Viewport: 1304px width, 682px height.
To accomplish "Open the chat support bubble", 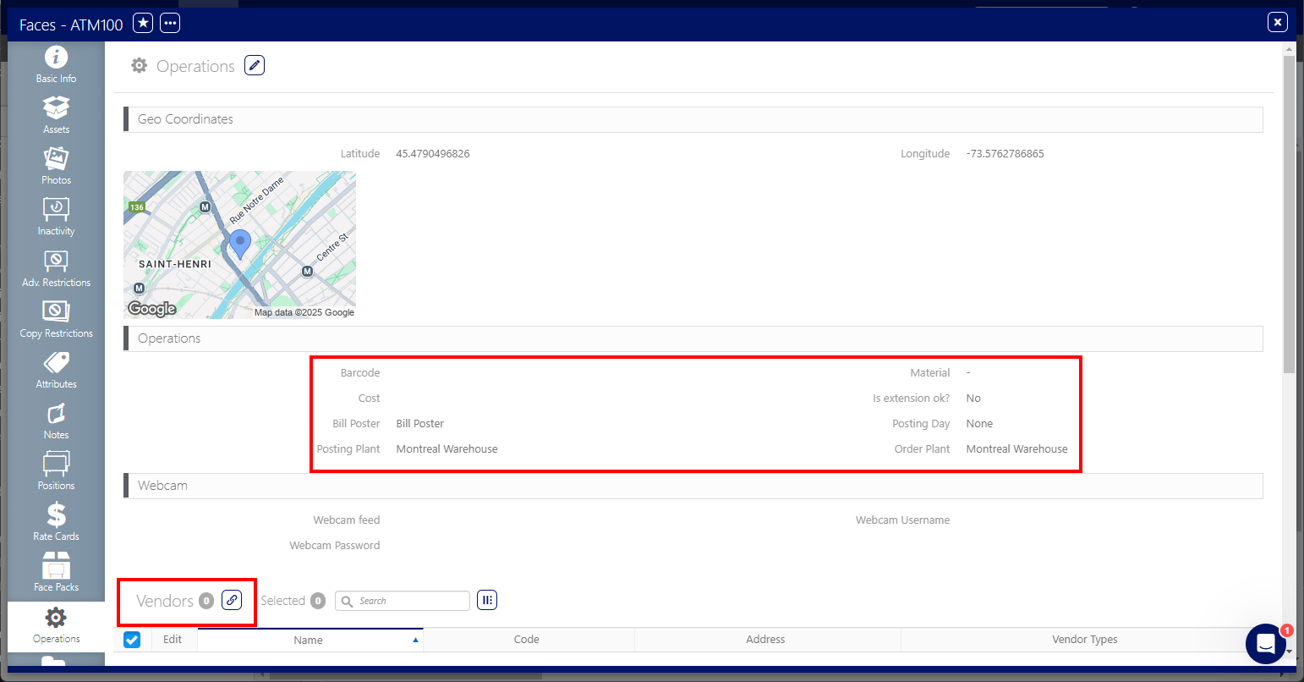I will 1266,644.
